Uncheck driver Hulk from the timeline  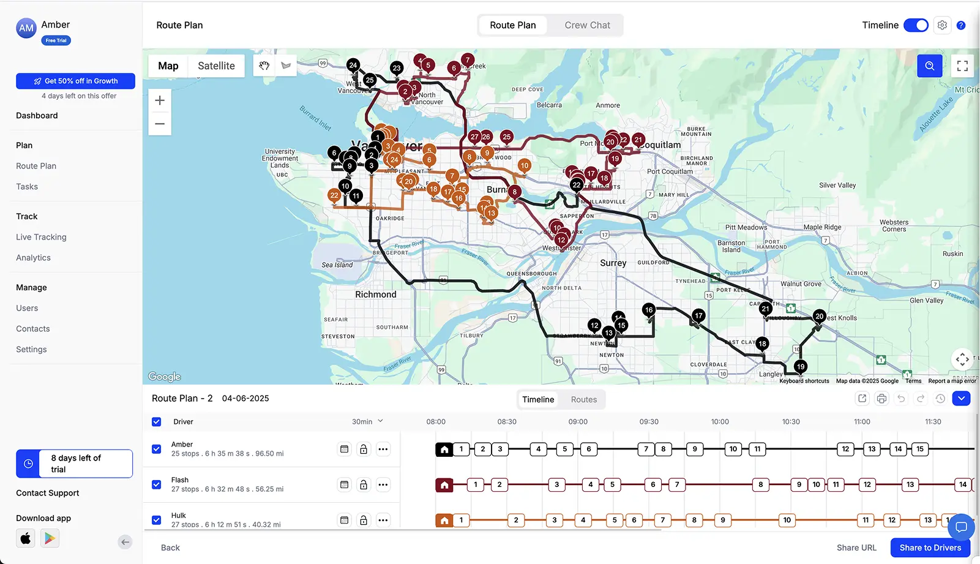[x=156, y=520]
